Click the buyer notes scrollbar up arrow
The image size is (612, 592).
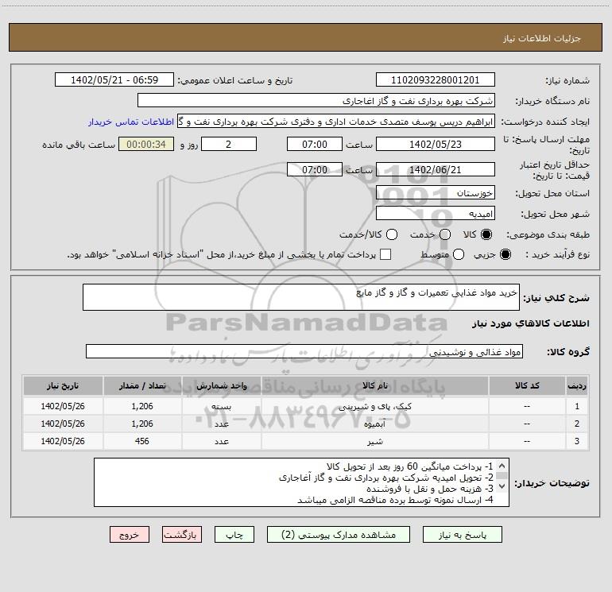click(502, 466)
